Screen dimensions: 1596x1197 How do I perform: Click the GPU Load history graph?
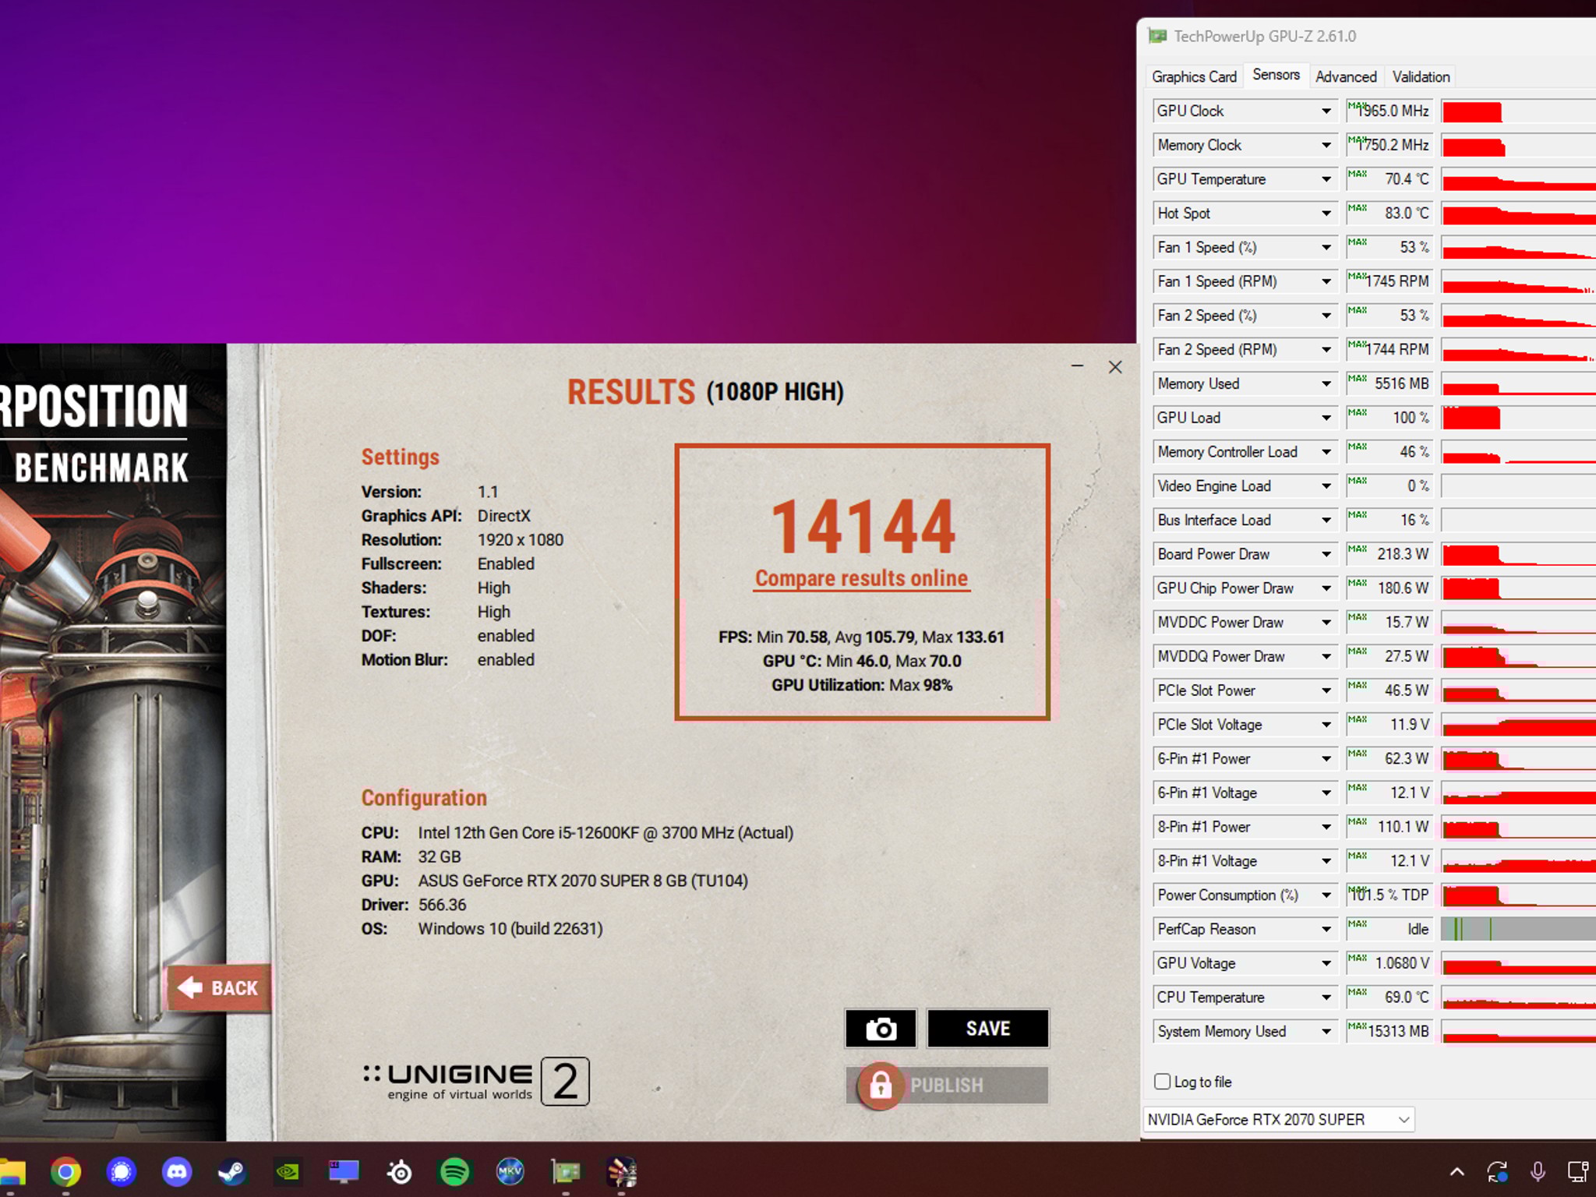click(1516, 418)
